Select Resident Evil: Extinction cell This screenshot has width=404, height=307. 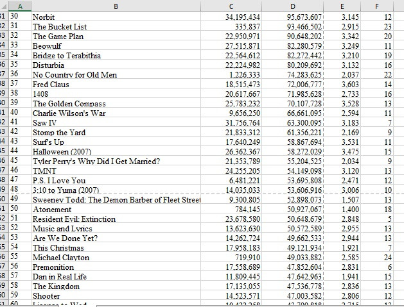(x=116, y=219)
